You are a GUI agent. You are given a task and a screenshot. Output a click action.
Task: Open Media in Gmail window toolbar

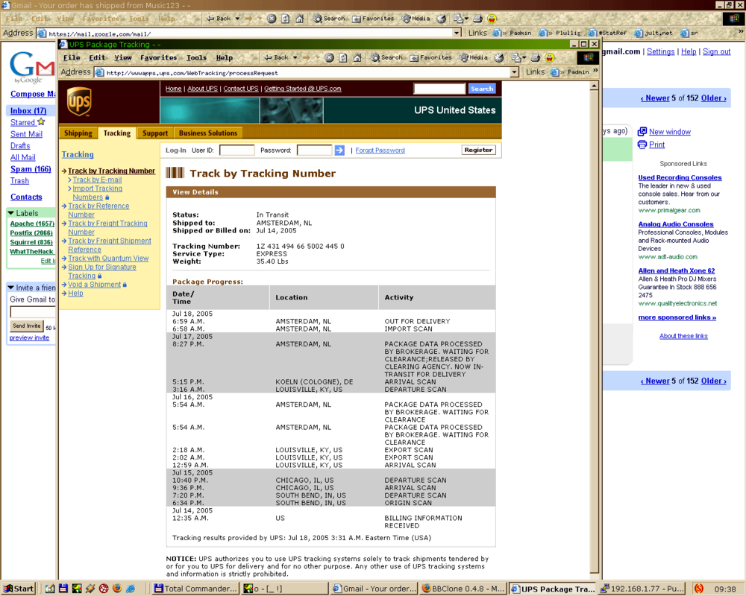(416, 19)
